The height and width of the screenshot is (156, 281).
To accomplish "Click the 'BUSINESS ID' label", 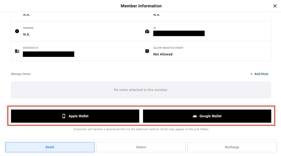I will pyautogui.click(x=31, y=48).
